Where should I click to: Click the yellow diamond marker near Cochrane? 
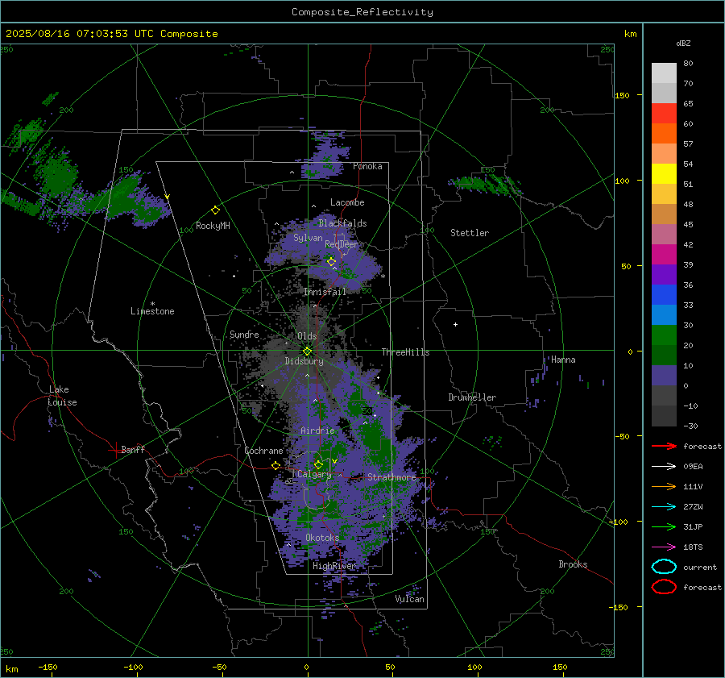(x=276, y=466)
